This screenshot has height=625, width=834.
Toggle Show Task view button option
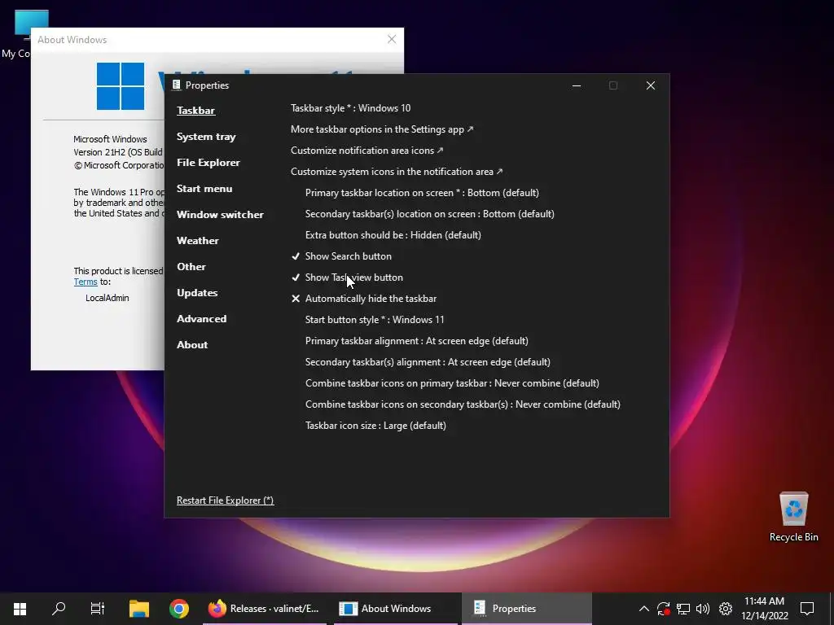[347, 278]
